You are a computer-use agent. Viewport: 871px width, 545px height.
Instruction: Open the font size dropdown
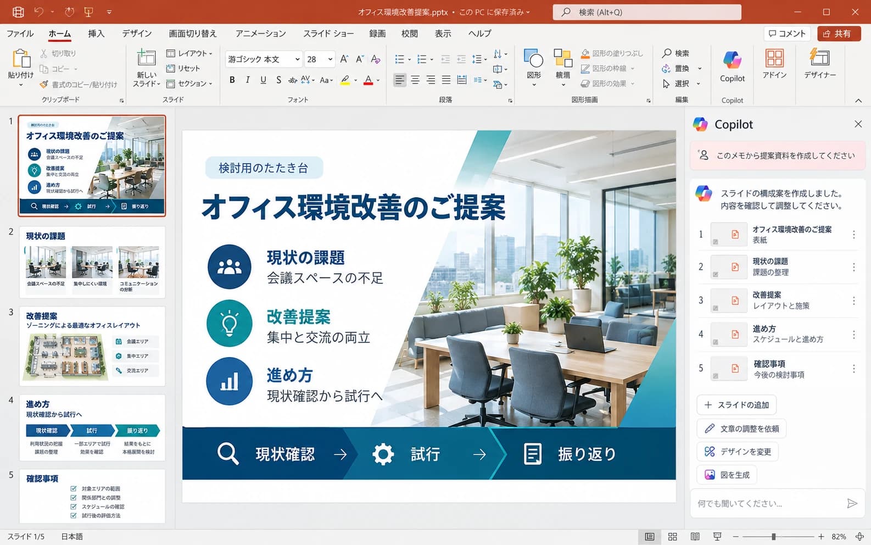click(x=330, y=59)
